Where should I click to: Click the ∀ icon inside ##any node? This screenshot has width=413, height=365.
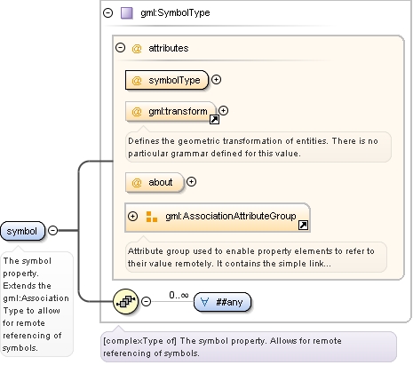pyautogui.click(x=205, y=302)
